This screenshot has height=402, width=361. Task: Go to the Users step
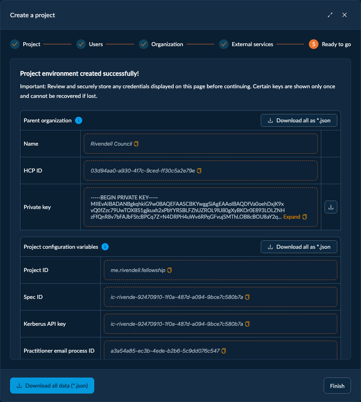(x=90, y=45)
